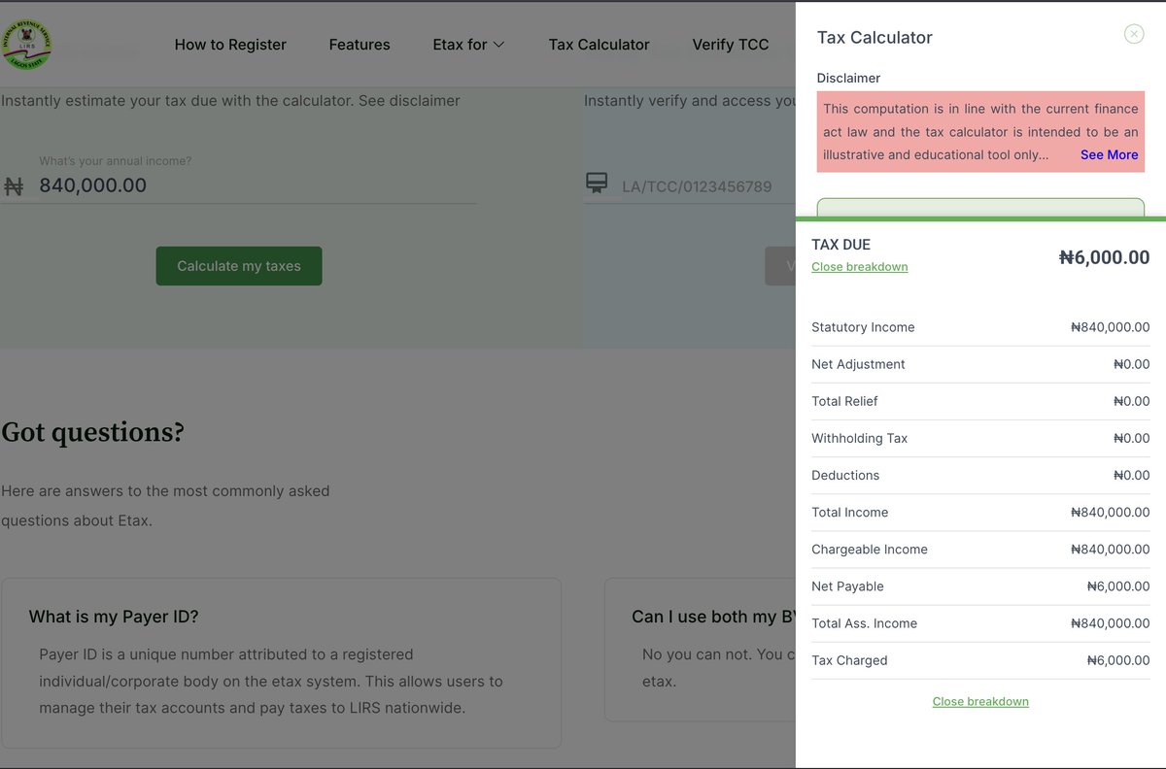Select the Total Income row
1166x769 pixels.
point(980,512)
